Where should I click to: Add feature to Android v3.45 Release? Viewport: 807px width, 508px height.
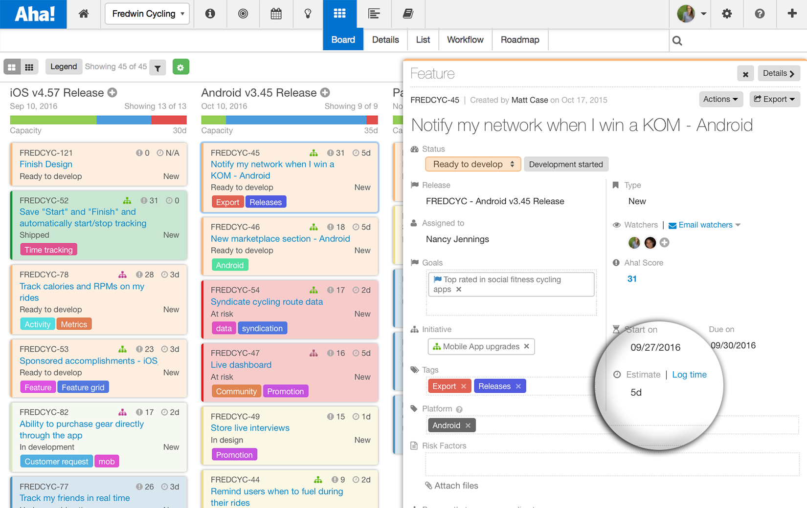pos(325,92)
